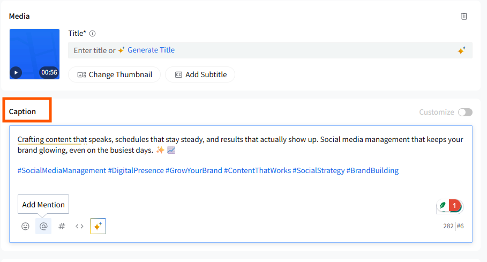Click the sparkle icon inside the title field
Image resolution: width=487 pixels, height=262 pixels.
461,50
